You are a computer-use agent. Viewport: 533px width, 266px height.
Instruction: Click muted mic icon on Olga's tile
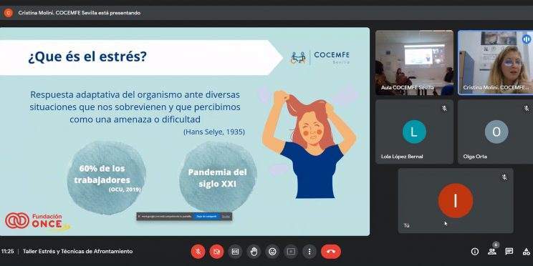(x=527, y=108)
